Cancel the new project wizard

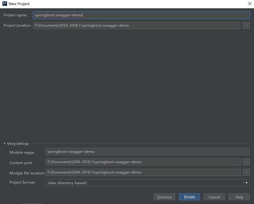(x=214, y=197)
